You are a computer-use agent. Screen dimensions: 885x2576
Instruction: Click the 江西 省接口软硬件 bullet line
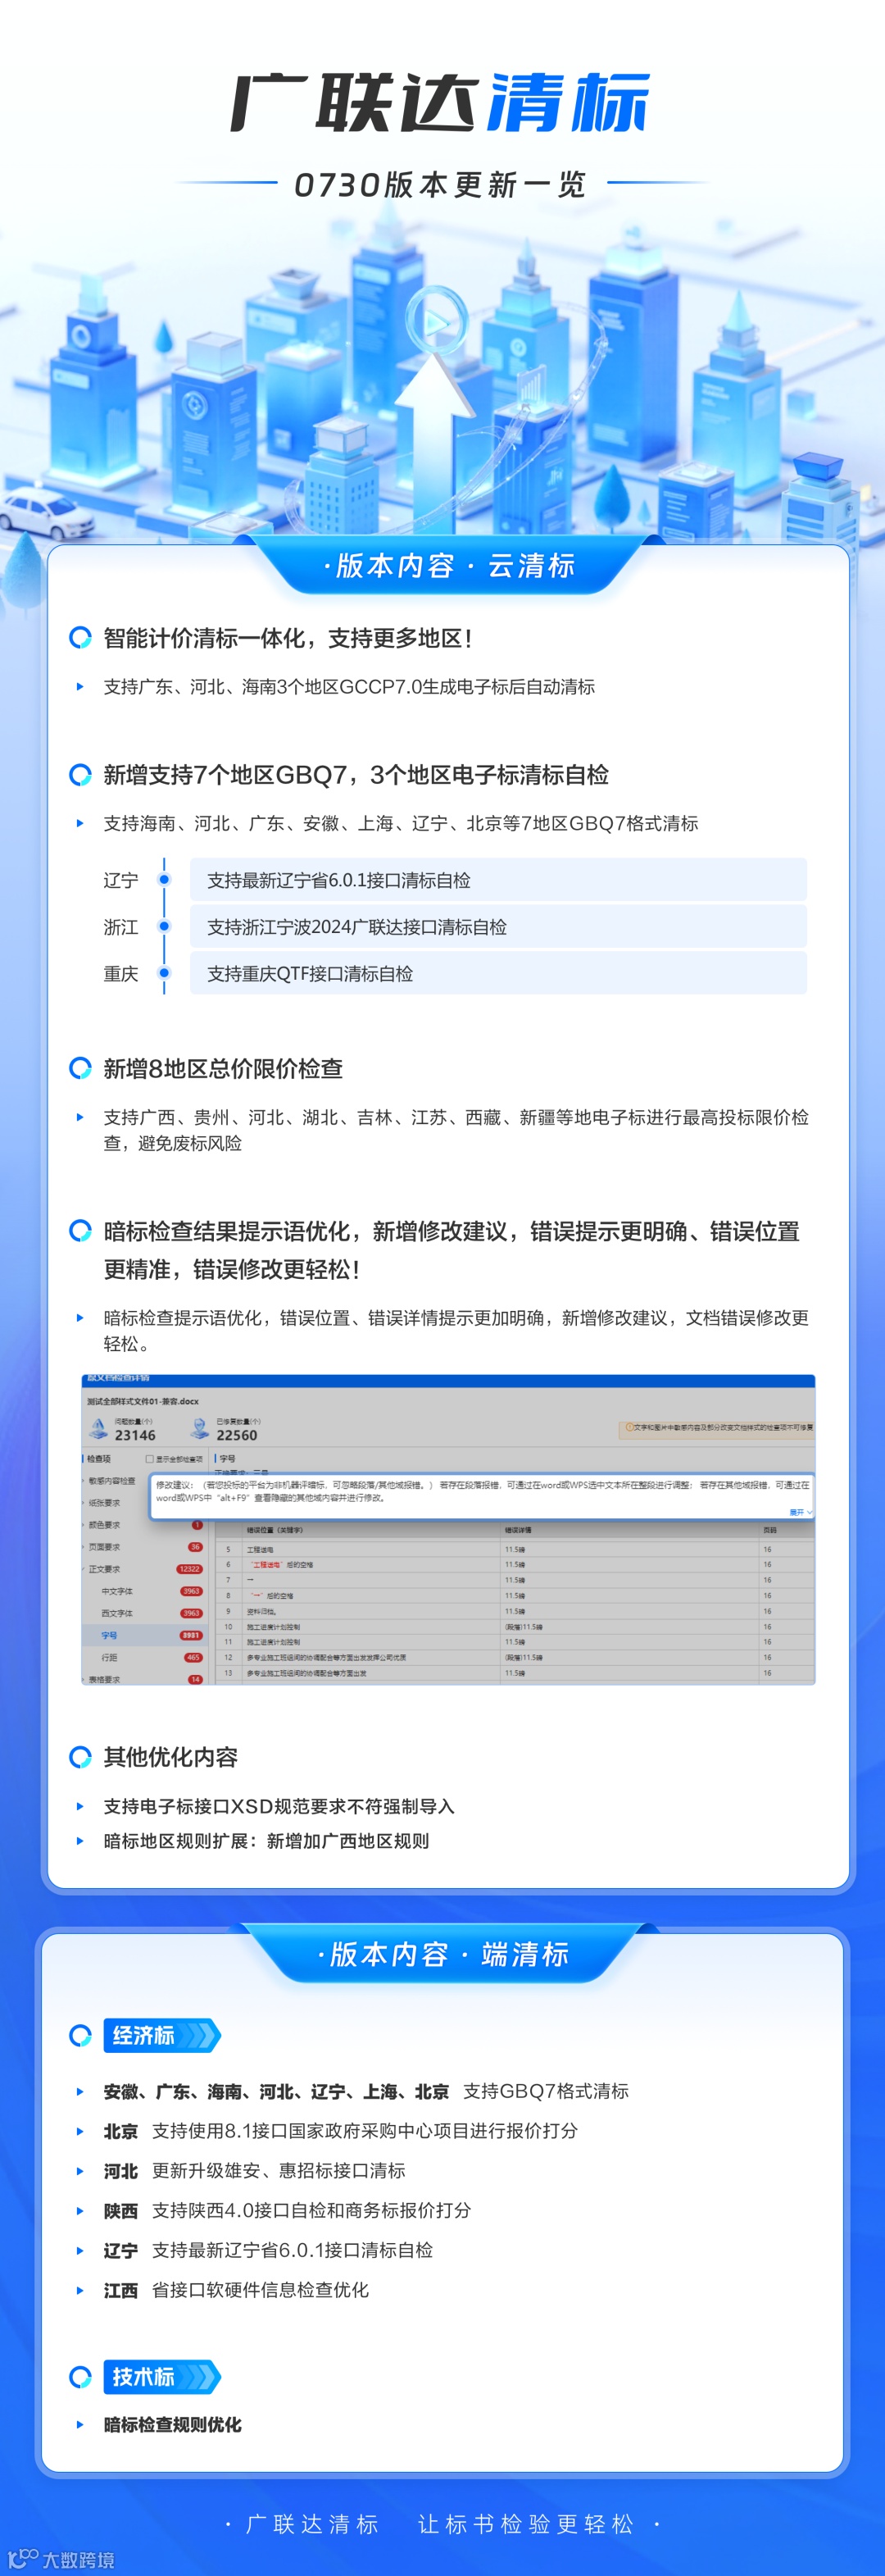pyautogui.click(x=236, y=2289)
